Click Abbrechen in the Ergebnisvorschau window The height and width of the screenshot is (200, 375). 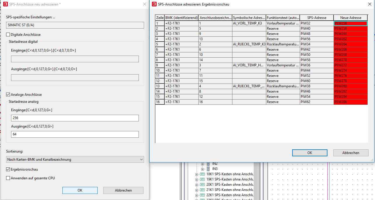[x=351, y=153]
